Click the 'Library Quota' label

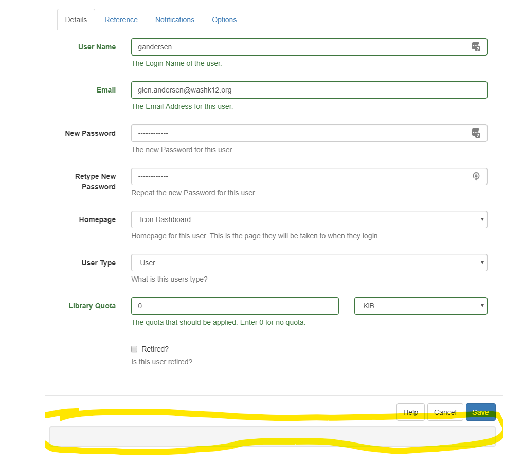coord(92,306)
